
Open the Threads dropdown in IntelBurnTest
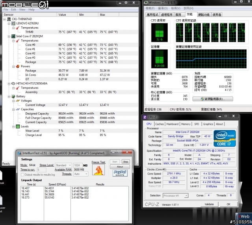pos(81,174)
